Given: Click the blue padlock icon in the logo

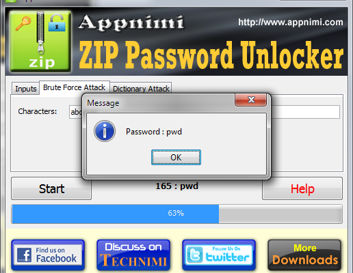Looking at the screenshot, I should coord(57,23).
